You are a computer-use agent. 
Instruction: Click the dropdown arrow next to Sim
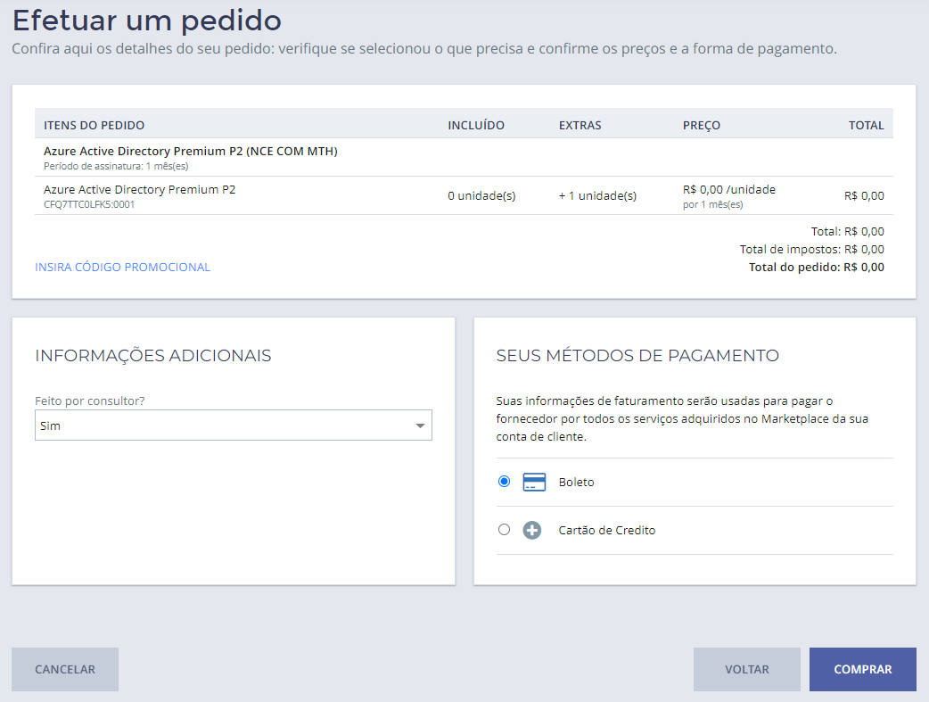420,426
